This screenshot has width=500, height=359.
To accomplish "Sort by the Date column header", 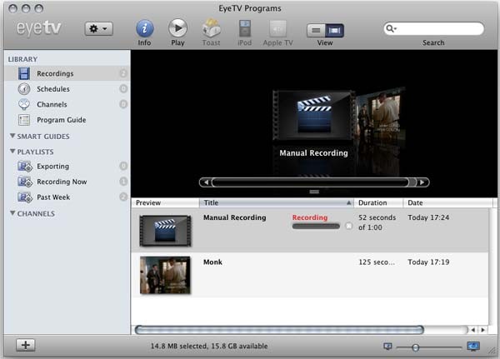I will click(447, 202).
